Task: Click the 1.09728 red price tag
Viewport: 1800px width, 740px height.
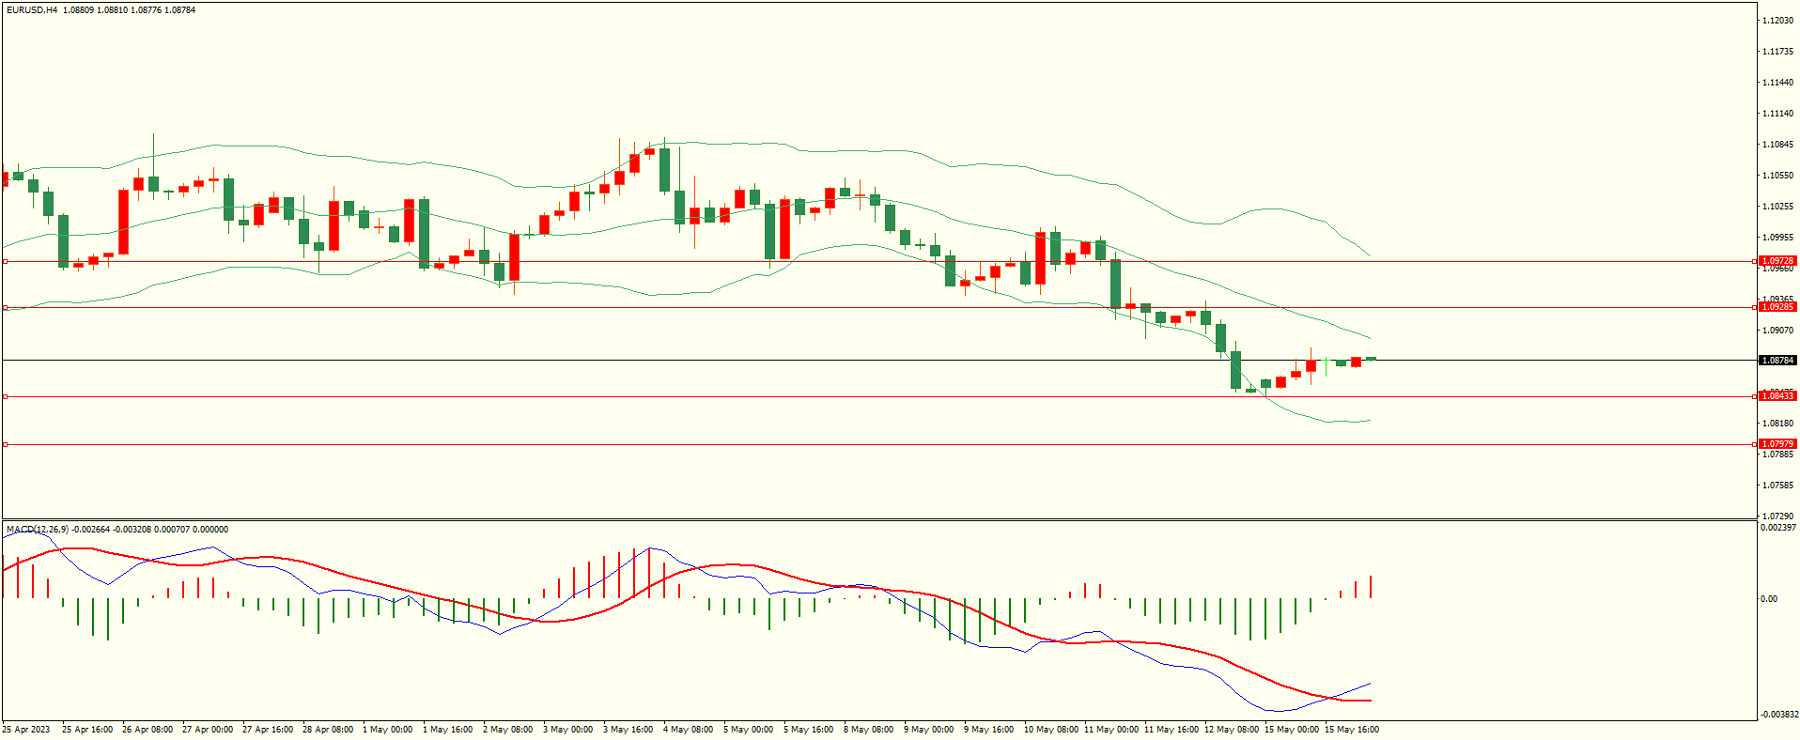Action: click(1777, 261)
